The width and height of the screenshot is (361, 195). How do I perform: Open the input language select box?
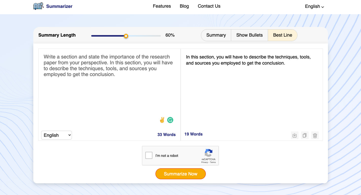coord(56,135)
